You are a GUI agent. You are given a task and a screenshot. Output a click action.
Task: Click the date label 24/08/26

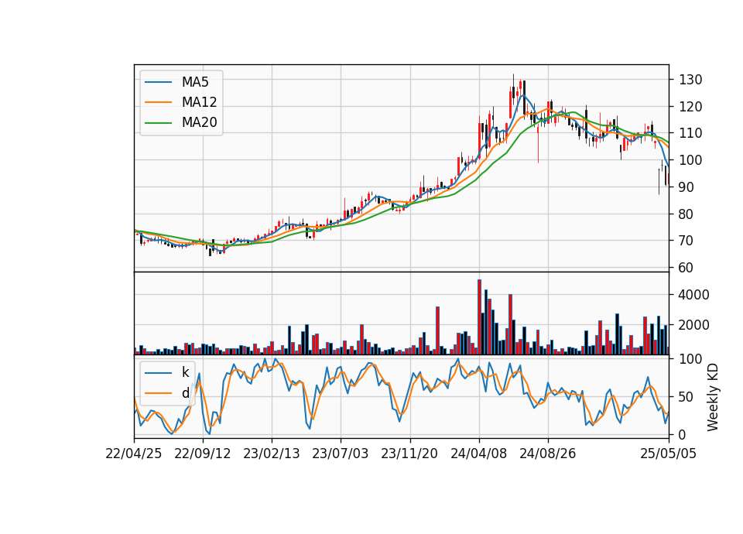548,454
